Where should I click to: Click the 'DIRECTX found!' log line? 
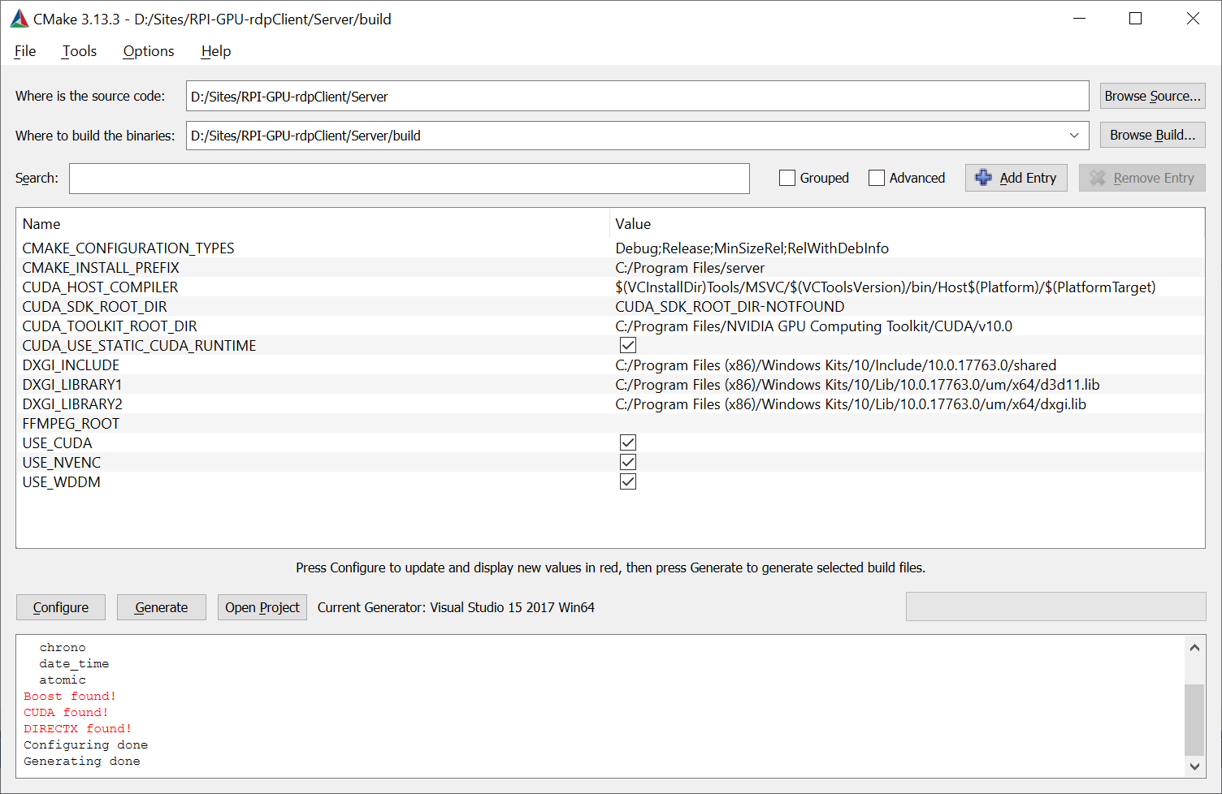[x=78, y=728]
